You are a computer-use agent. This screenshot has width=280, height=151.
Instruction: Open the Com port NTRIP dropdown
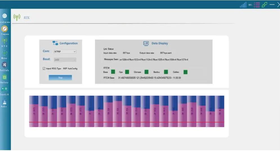pyautogui.click(x=65, y=51)
